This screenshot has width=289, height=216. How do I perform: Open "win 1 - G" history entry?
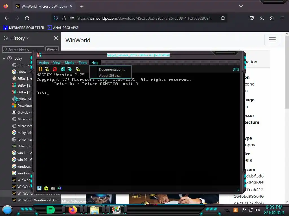[22, 153]
